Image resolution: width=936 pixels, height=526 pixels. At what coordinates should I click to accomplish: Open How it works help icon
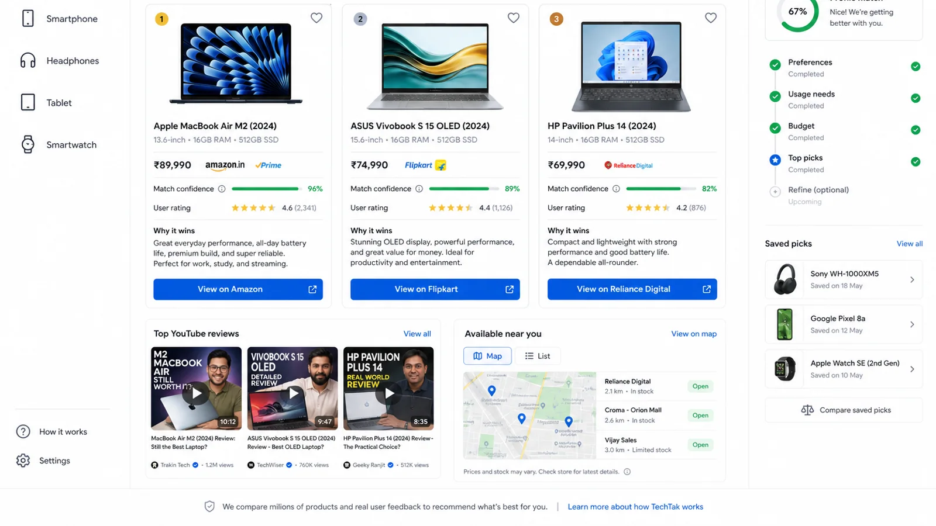23,432
